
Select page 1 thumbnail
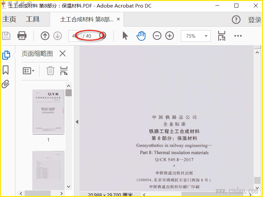[48, 112]
